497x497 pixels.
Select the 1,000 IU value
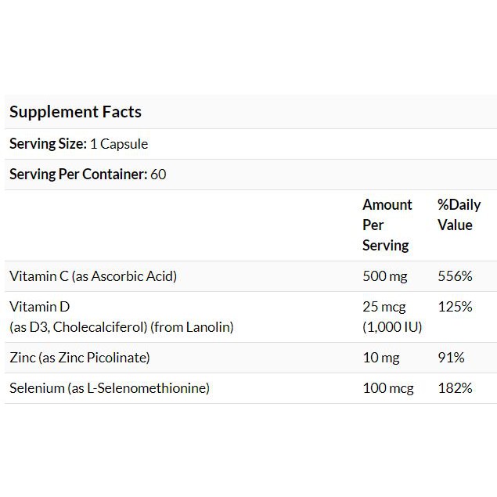click(392, 327)
